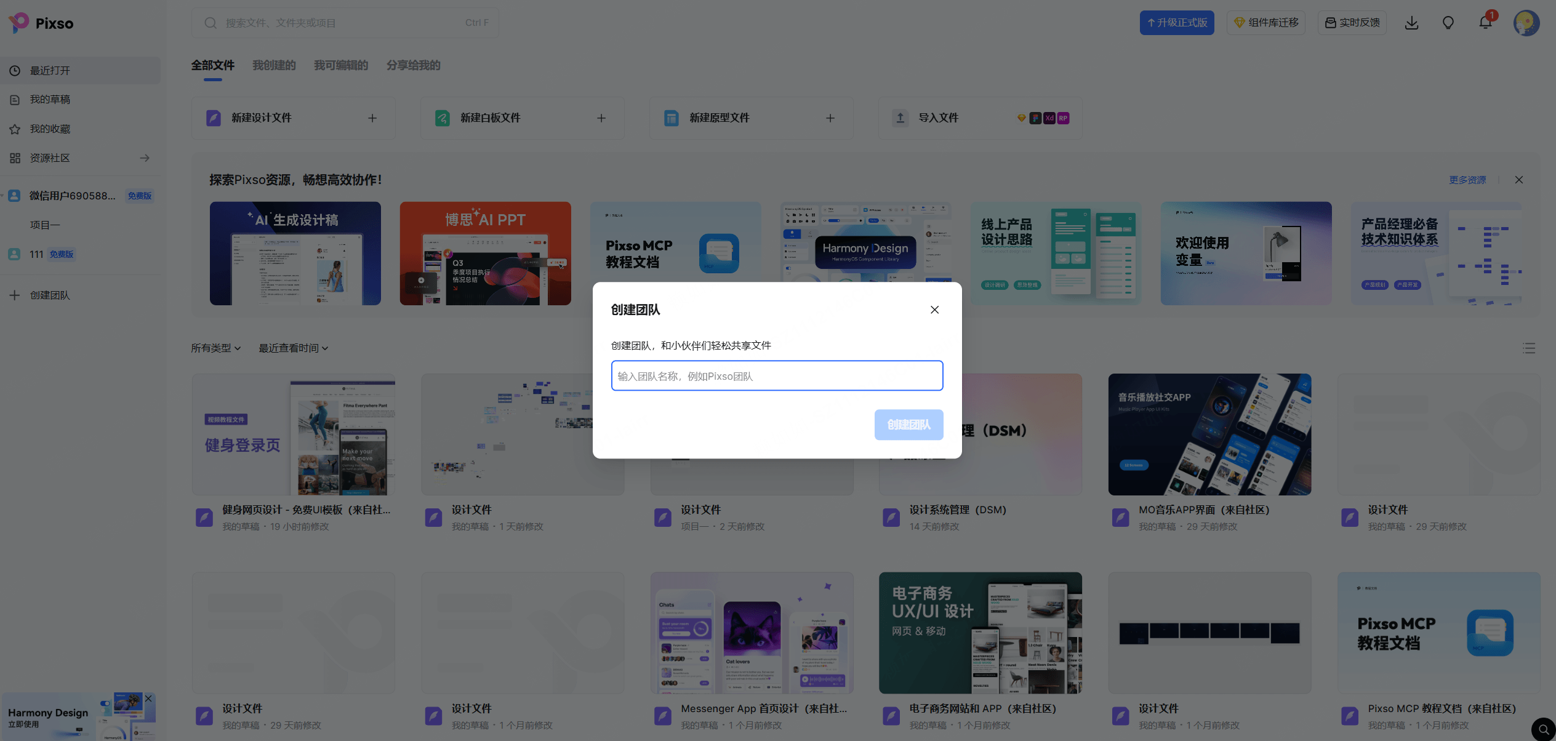Click the 升级正式版 button

click(x=1176, y=23)
